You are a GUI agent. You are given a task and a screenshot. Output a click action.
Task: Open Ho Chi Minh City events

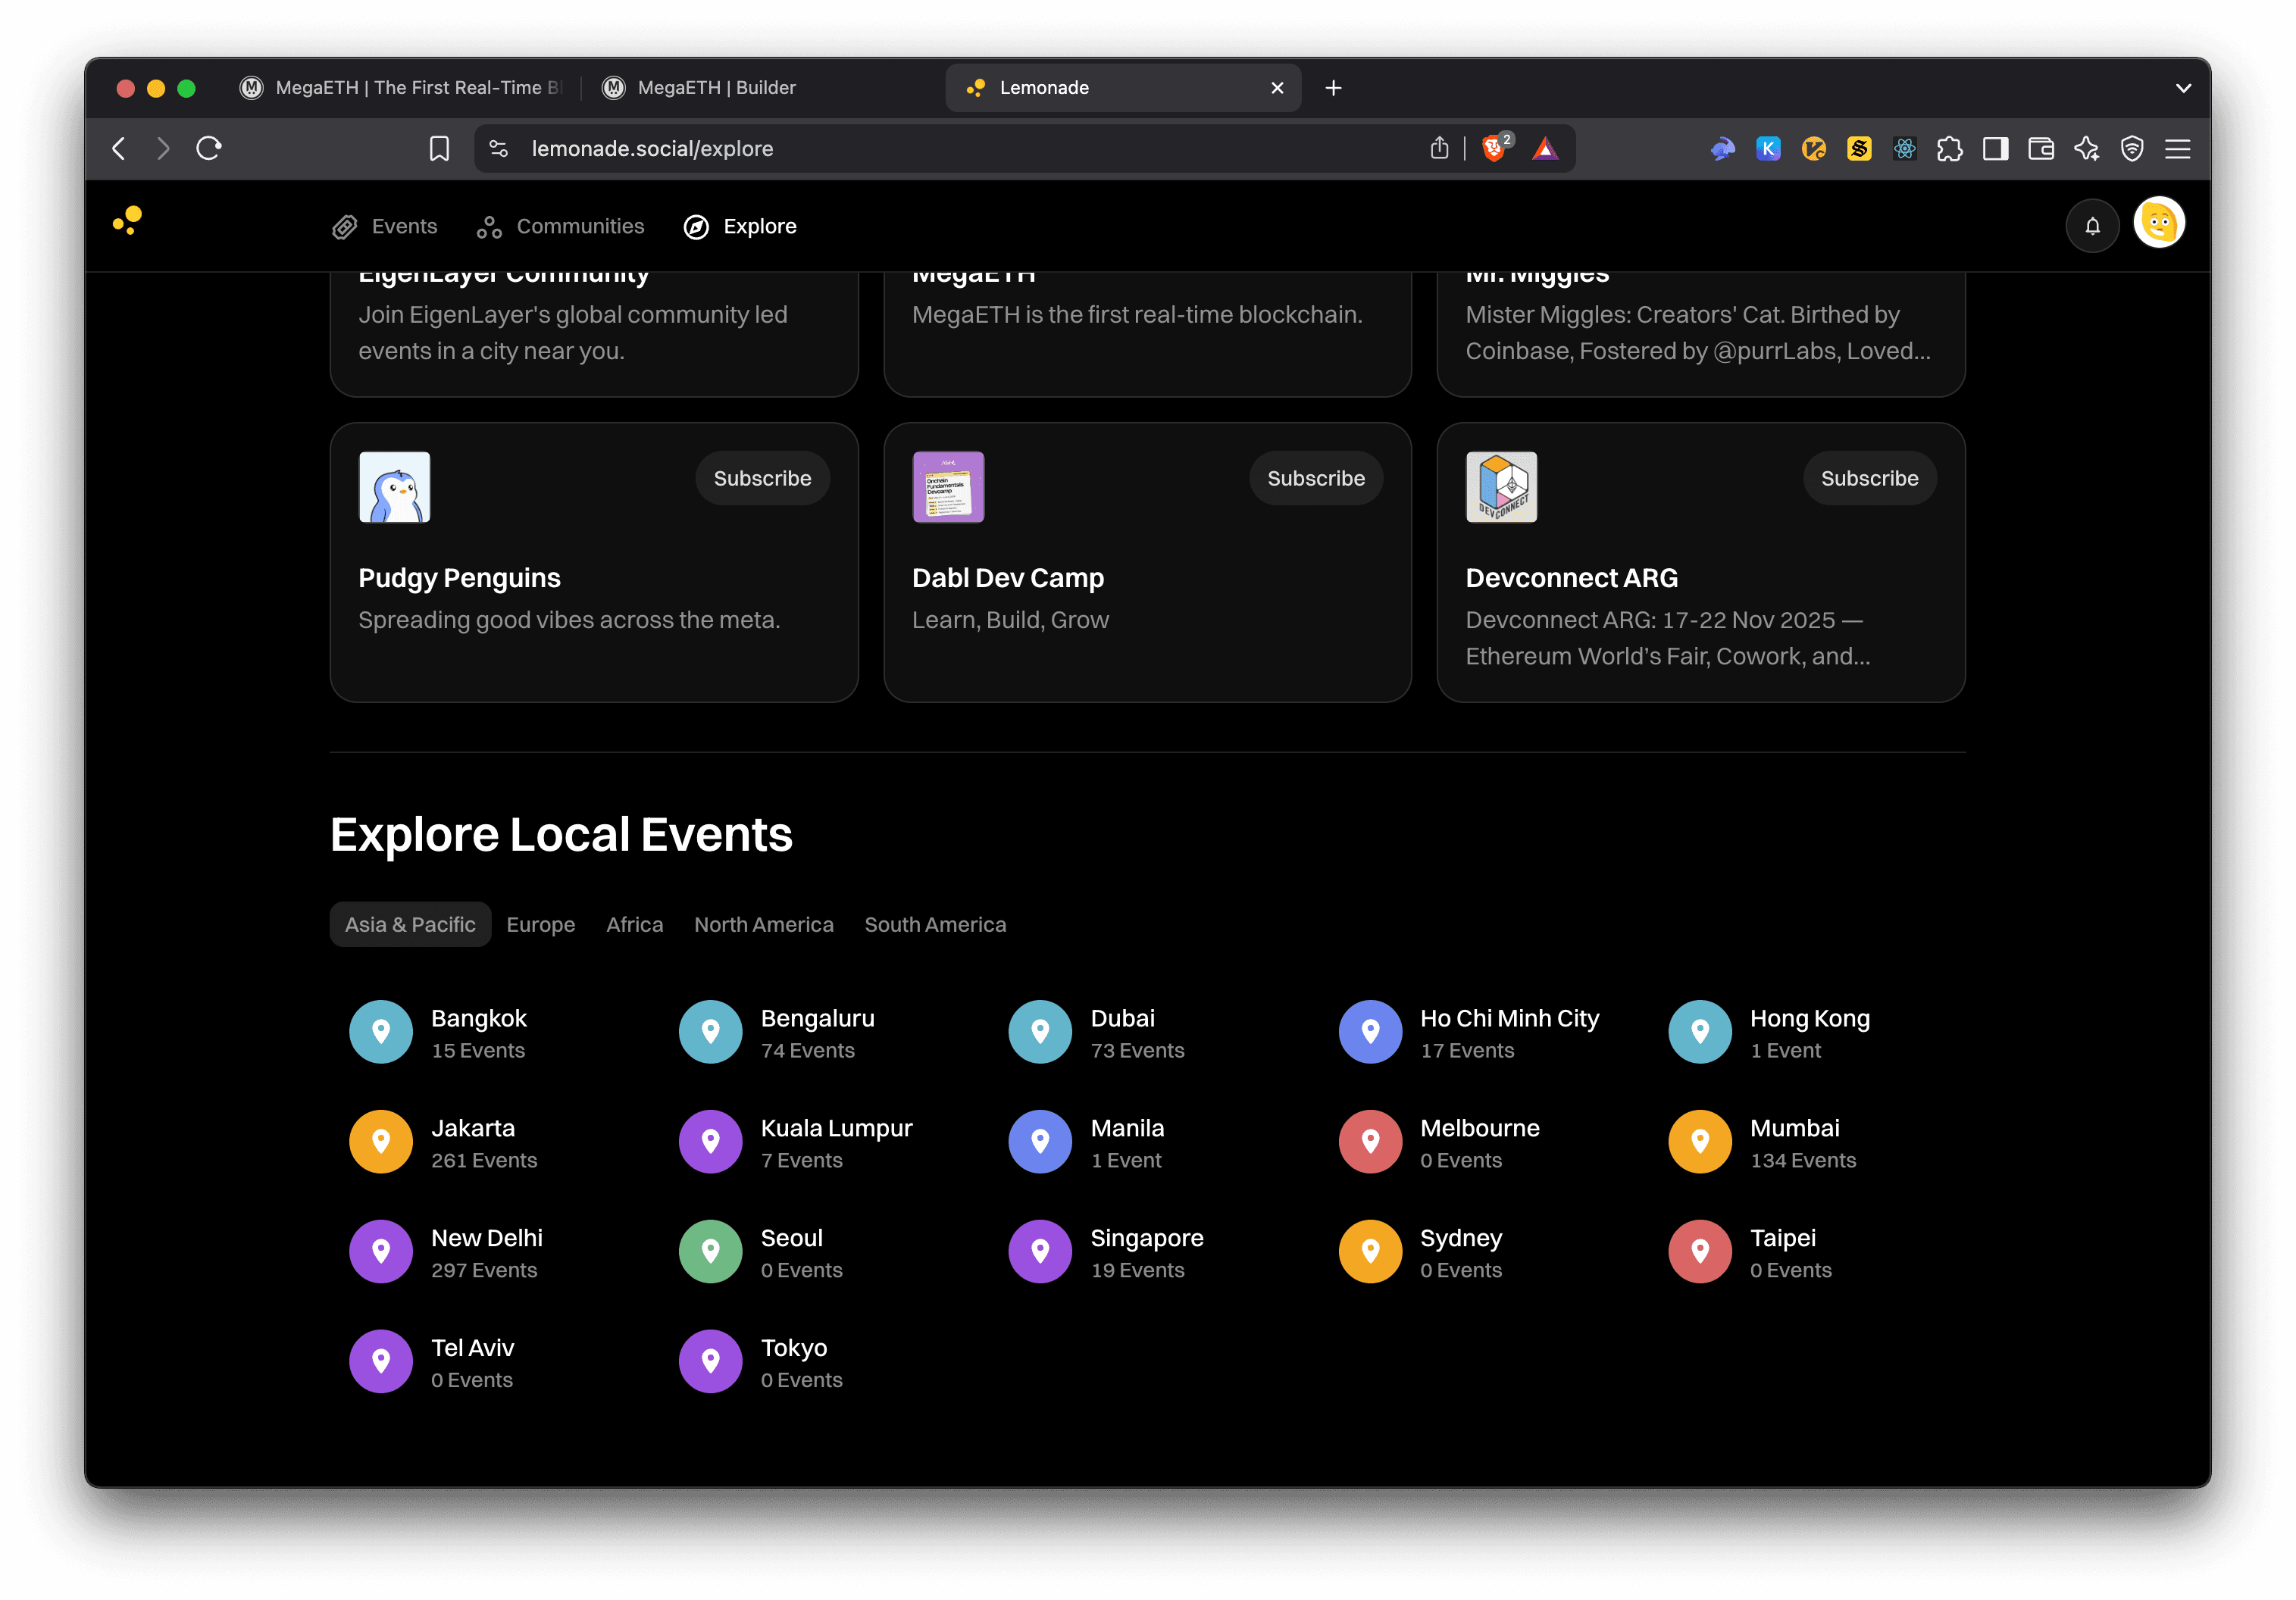[1468, 1032]
